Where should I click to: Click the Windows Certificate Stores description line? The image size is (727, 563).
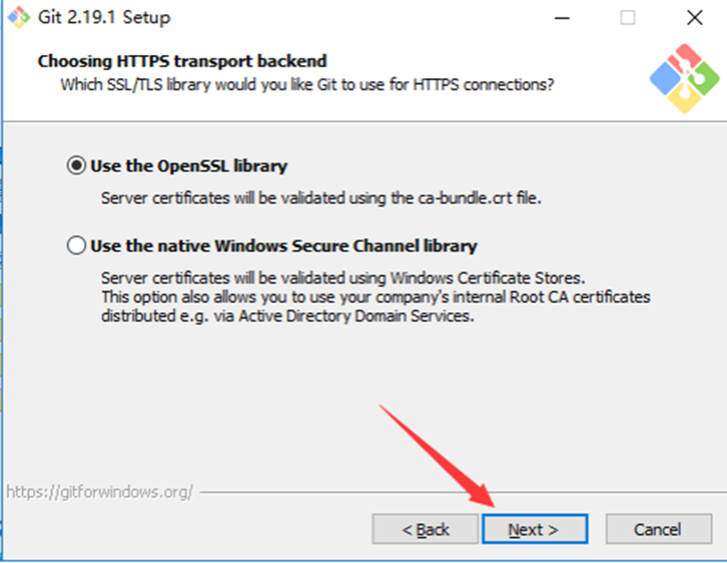pos(343,278)
